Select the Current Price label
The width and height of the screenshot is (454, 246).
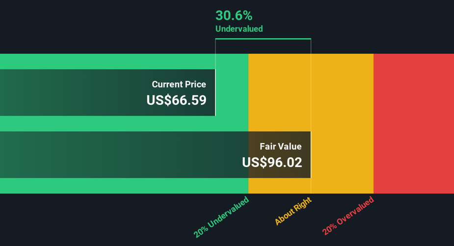click(179, 84)
